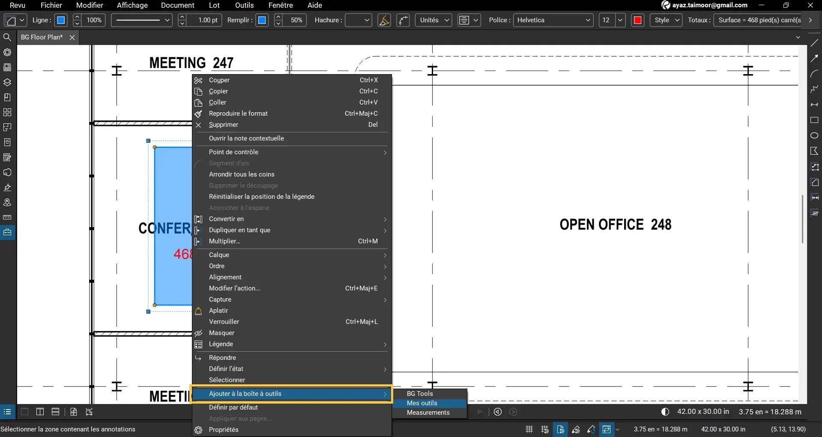Choose Mes outils from the submenu
The height and width of the screenshot is (437, 822).
422,403
